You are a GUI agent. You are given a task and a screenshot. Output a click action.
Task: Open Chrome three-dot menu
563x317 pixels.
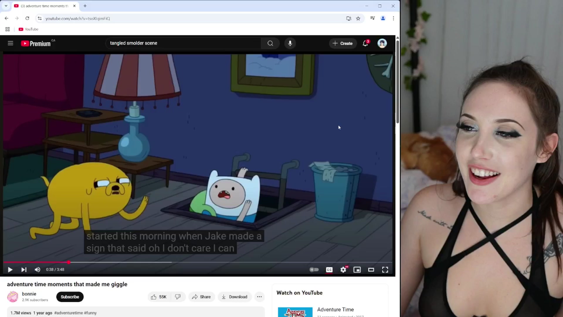pos(394,18)
